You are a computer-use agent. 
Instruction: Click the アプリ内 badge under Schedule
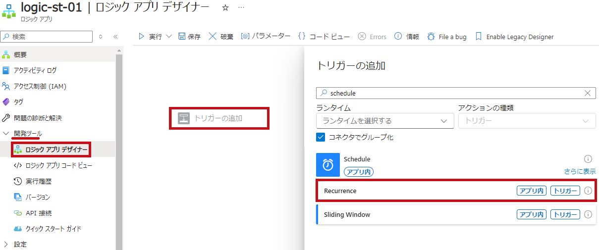[359, 171]
